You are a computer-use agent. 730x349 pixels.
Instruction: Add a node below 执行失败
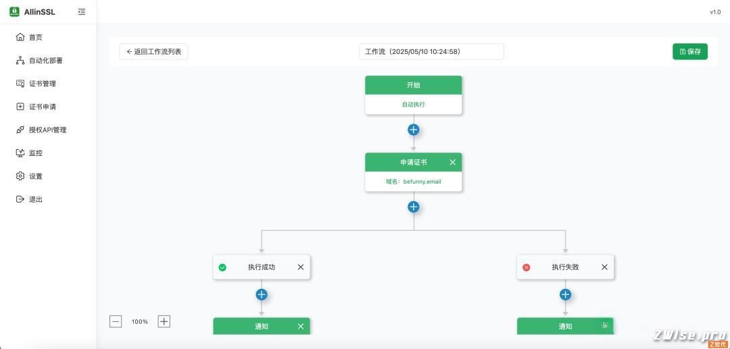click(x=565, y=294)
